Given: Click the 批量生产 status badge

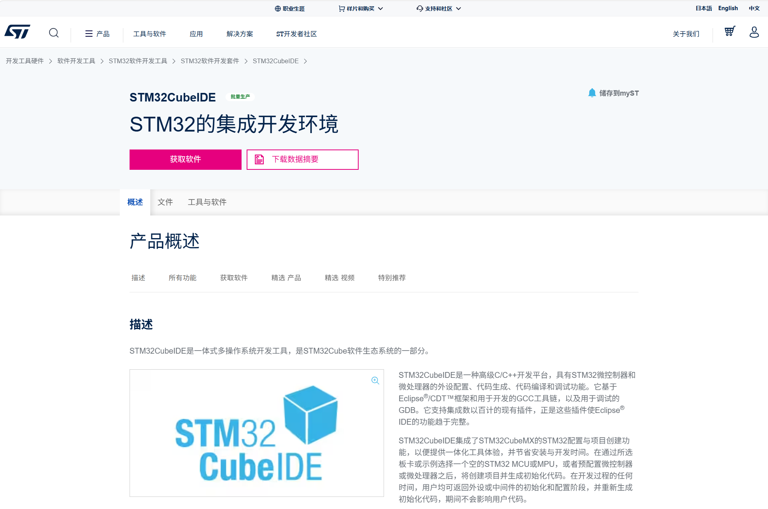Looking at the screenshot, I should [x=240, y=97].
